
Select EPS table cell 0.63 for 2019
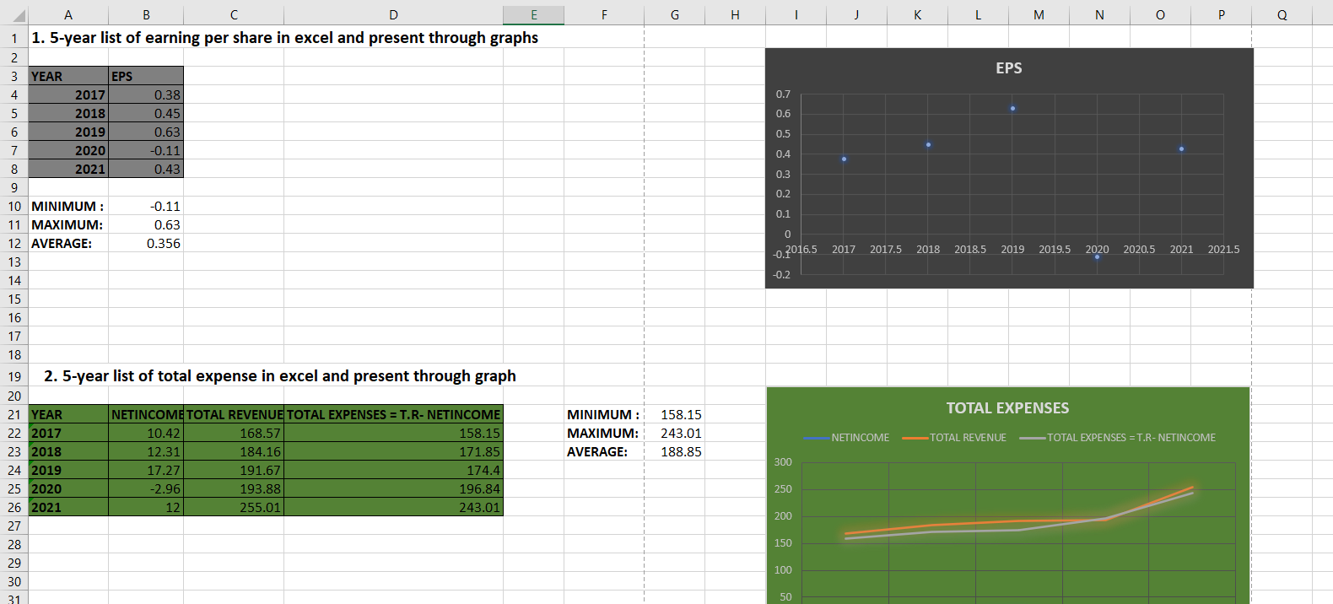tap(146, 132)
